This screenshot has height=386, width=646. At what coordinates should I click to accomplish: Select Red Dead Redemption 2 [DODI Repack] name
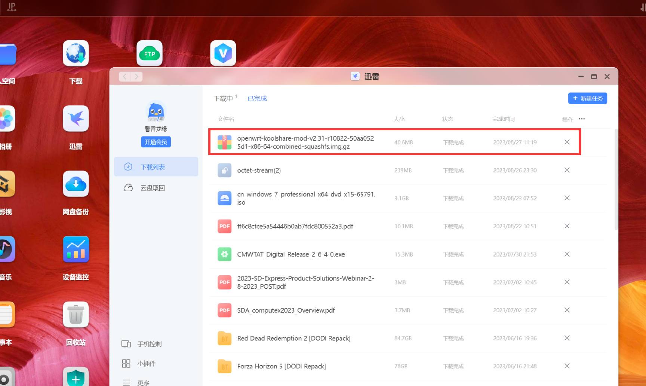point(294,338)
